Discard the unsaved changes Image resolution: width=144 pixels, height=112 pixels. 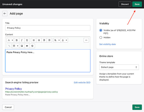coord(125,4)
